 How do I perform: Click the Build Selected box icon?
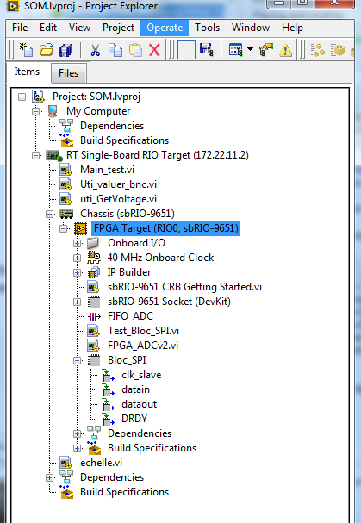point(338,50)
